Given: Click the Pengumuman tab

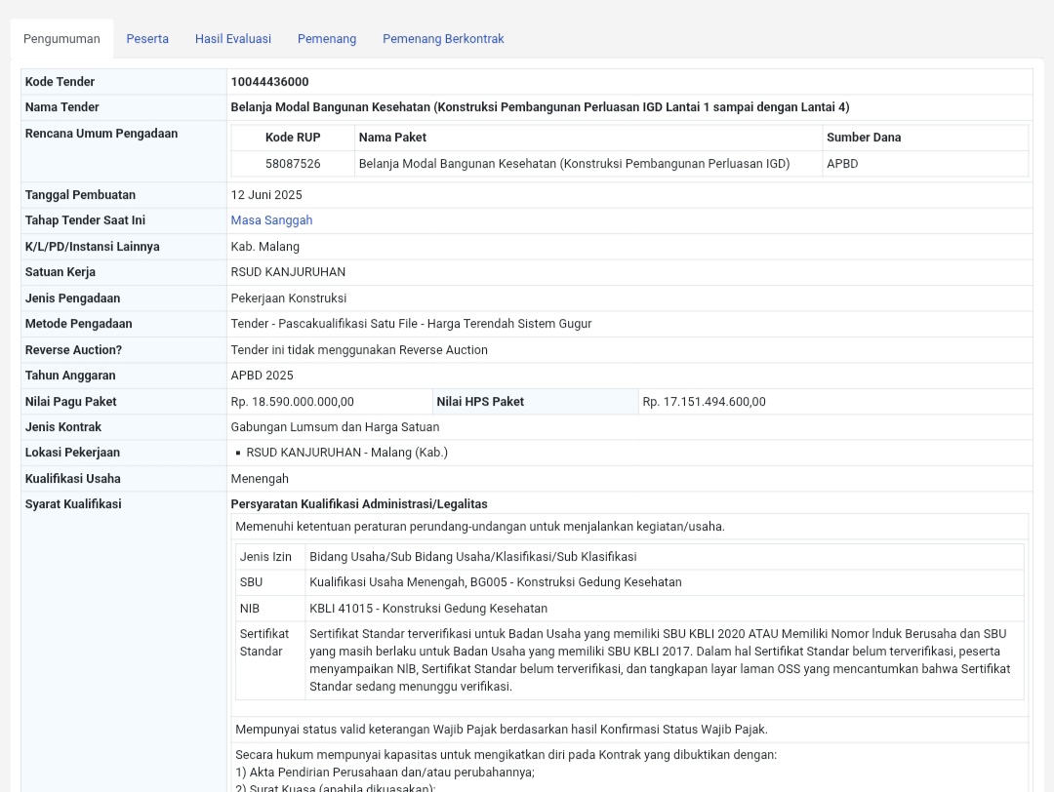Looking at the screenshot, I should [x=61, y=39].
